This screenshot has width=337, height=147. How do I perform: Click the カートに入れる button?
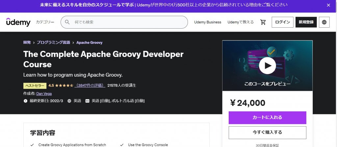coord(267,117)
